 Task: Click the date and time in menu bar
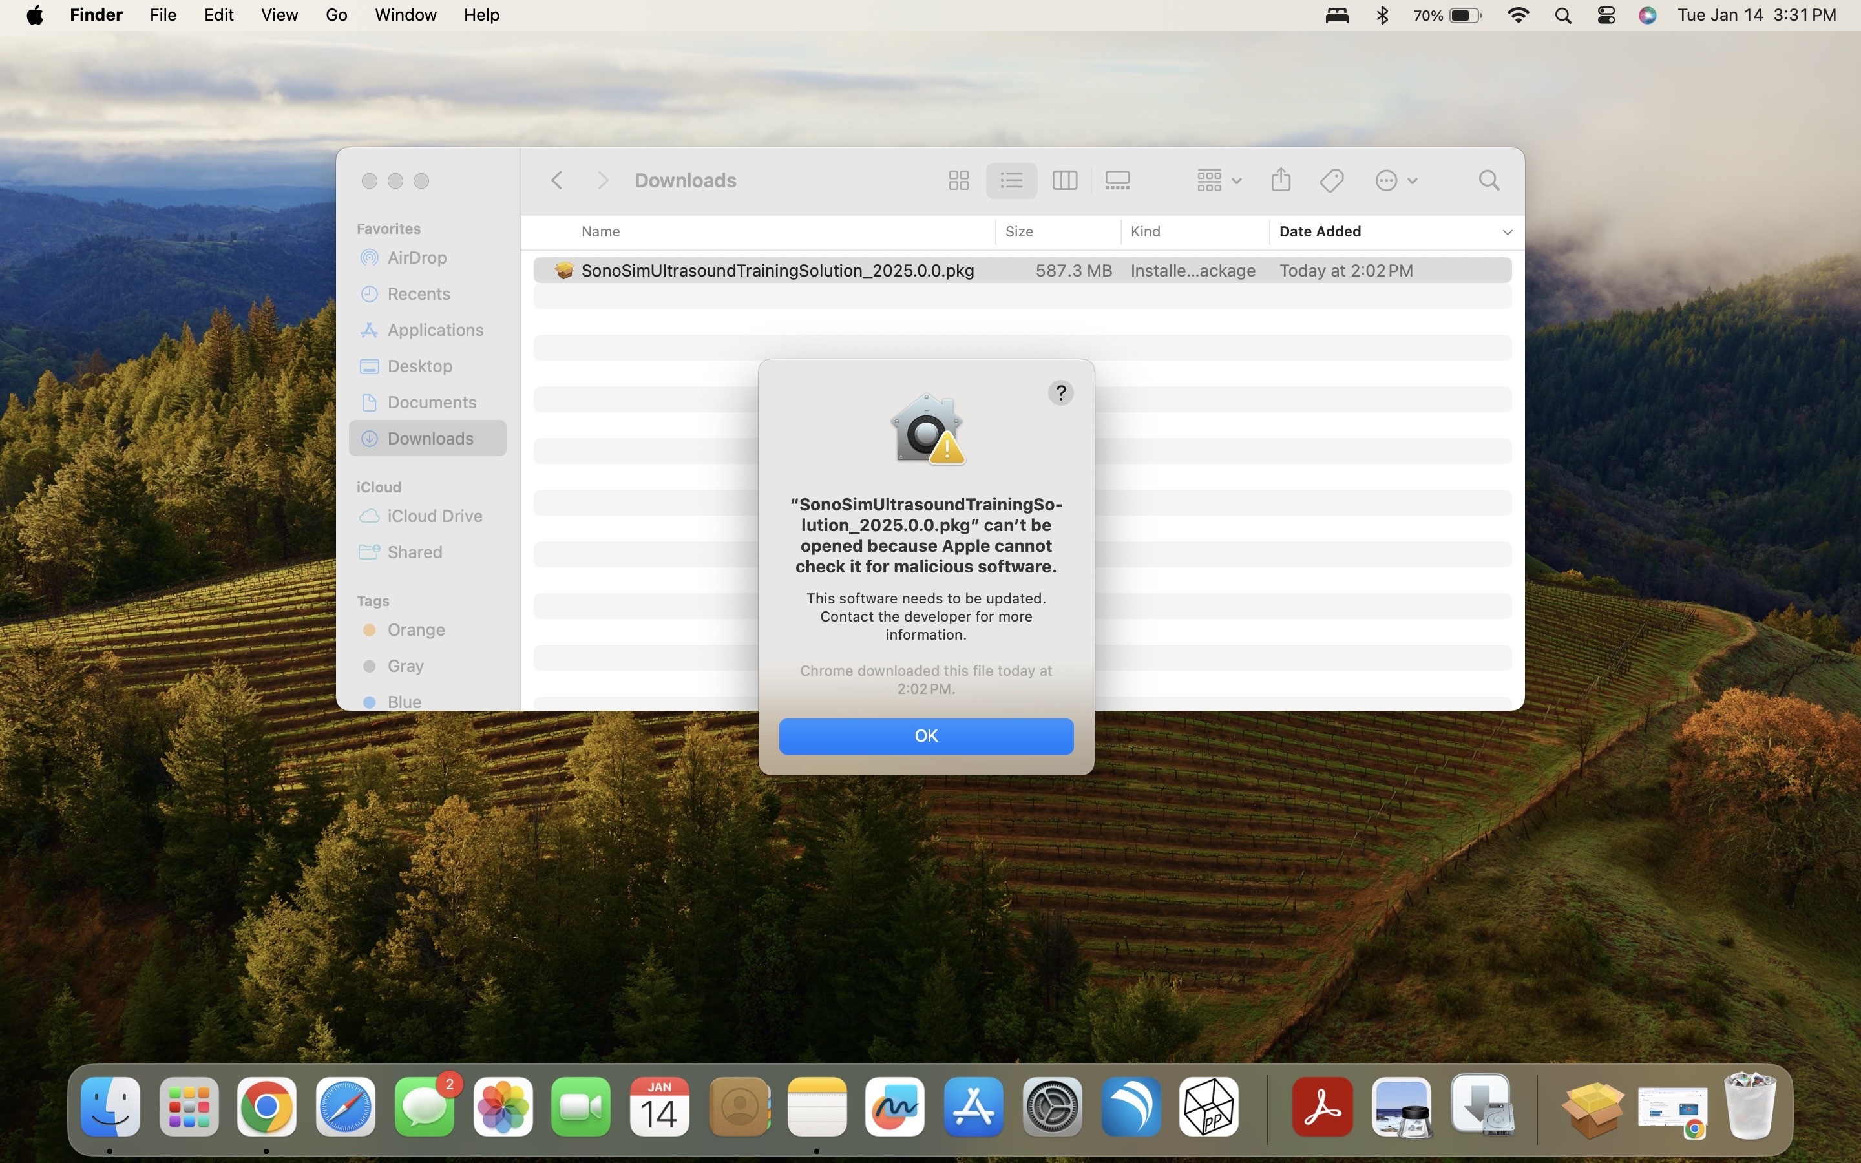click(1756, 16)
